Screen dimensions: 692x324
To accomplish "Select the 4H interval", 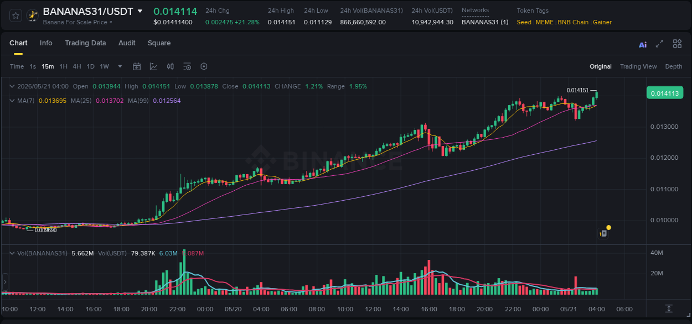I will 77,66.
